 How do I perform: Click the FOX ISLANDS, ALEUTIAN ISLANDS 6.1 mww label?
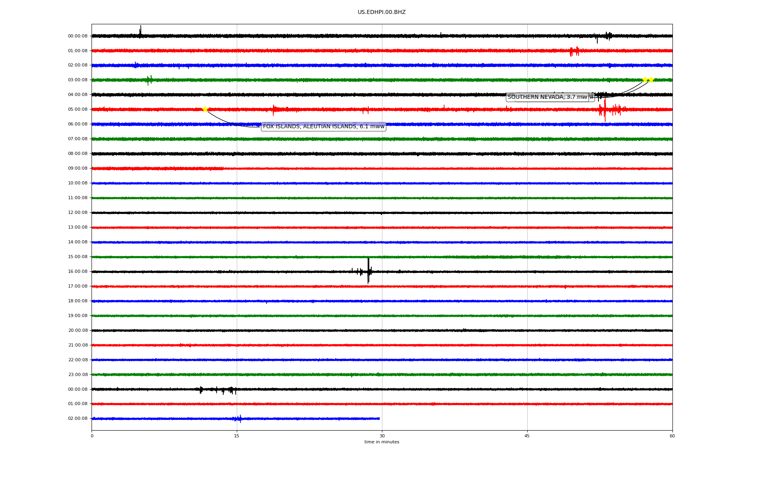pos(324,127)
